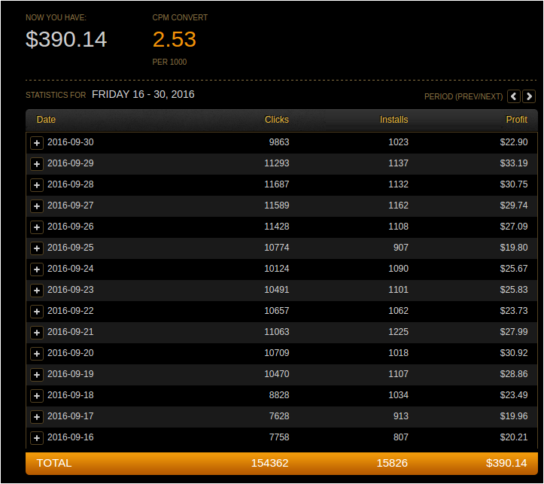The height and width of the screenshot is (484, 544).
Task: Click profit value $25.67
Action: coord(513,269)
